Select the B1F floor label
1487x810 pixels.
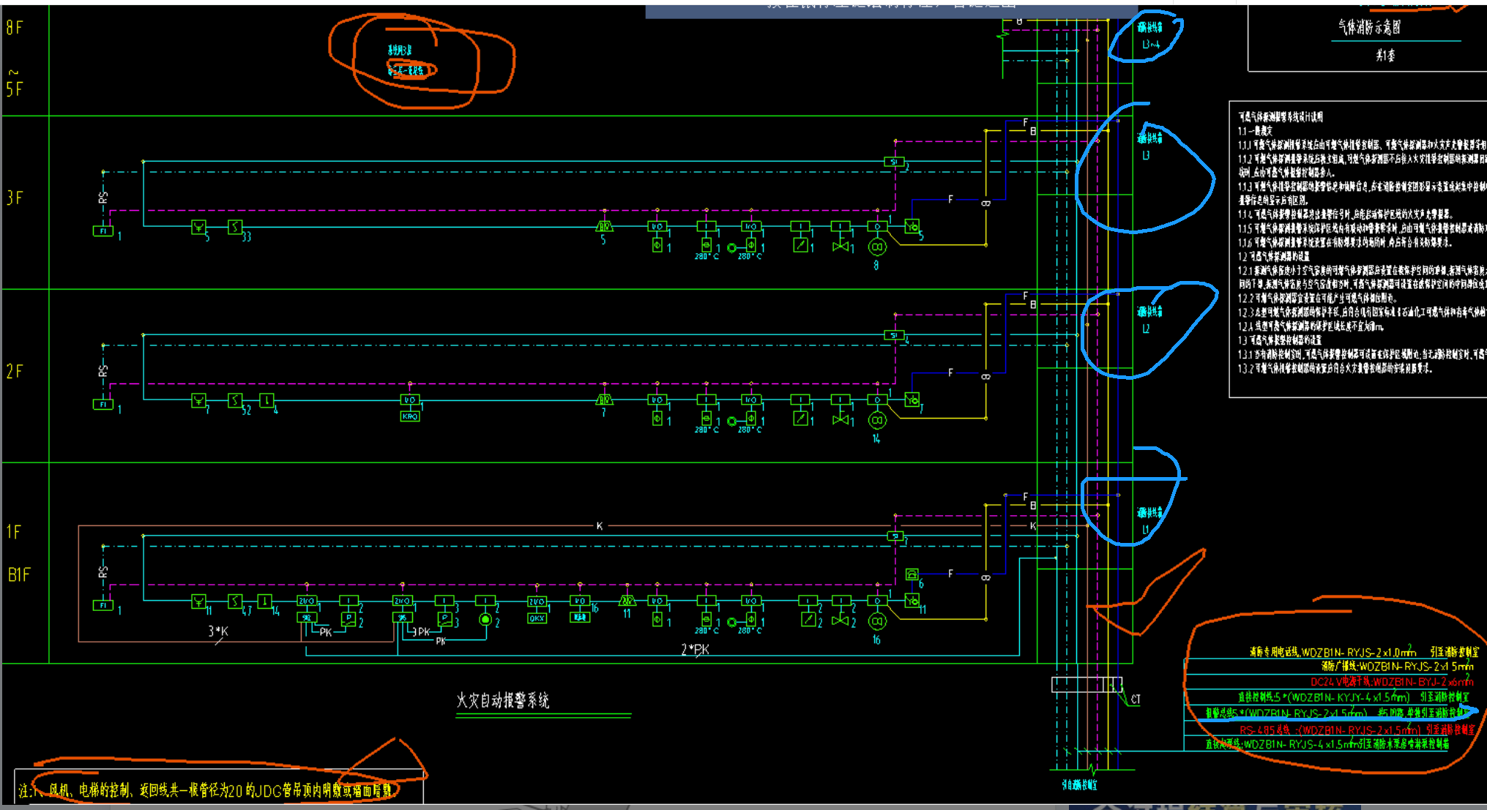tap(19, 575)
